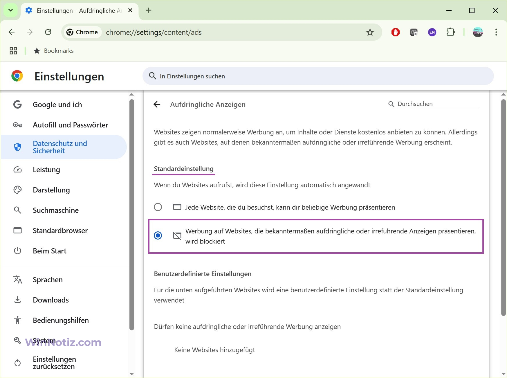Open the Bookmarks folder

coord(54,51)
